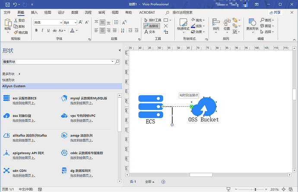Switch to the Data ribbon tab
This screenshot has width=298, height=192.
coord(75,12)
